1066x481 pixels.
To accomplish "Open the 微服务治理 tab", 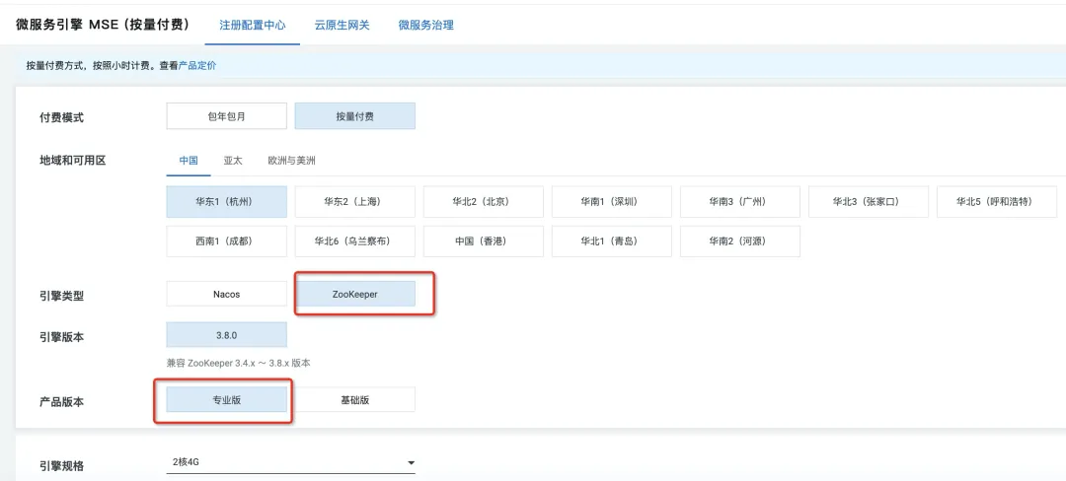I will (x=425, y=25).
